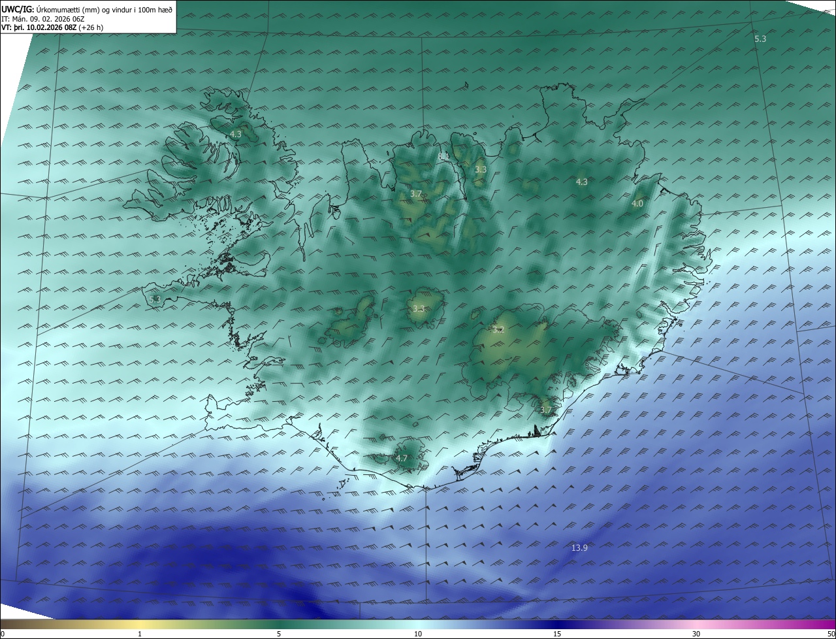836x639 pixels.
Task: Click the 13.9 value over the southern sea
Action: click(579, 548)
